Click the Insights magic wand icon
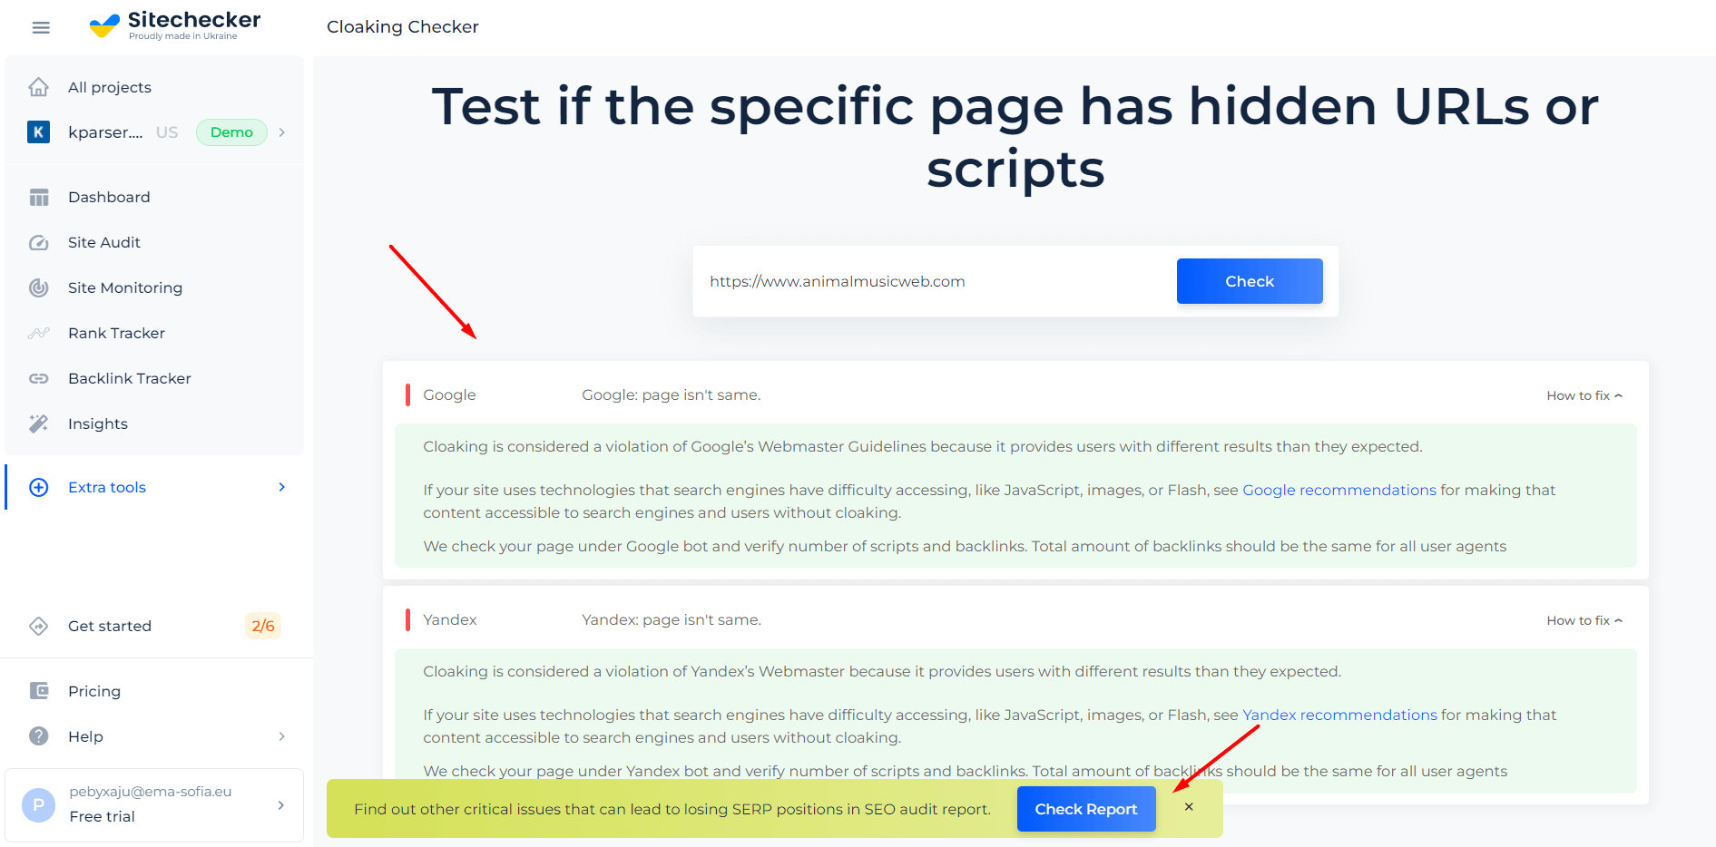The height and width of the screenshot is (847, 1716). click(38, 423)
